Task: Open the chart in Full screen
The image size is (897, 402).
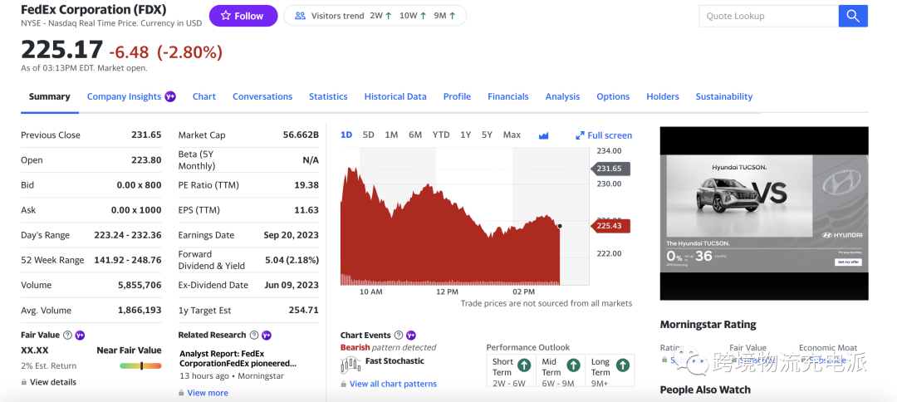Action: pos(604,135)
